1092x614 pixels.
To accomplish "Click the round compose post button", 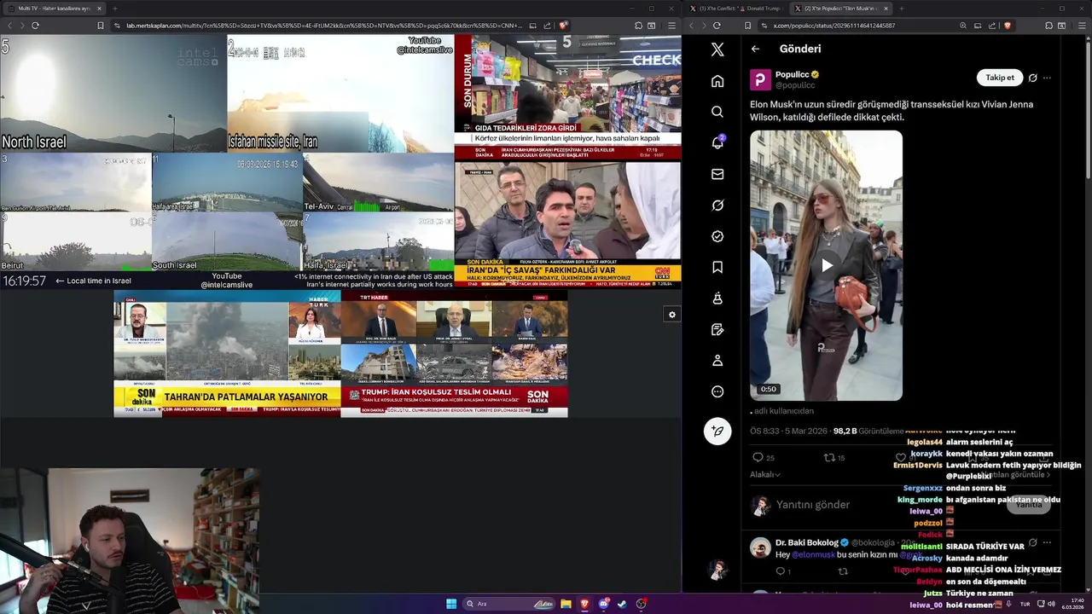I will coord(717,431).
